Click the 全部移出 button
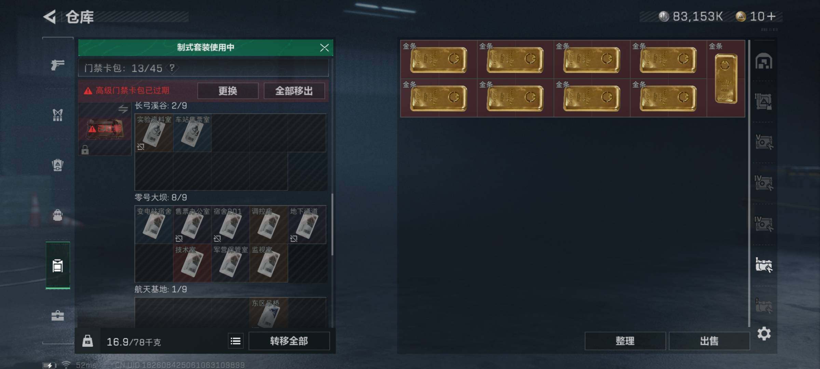 click(294, 91)
